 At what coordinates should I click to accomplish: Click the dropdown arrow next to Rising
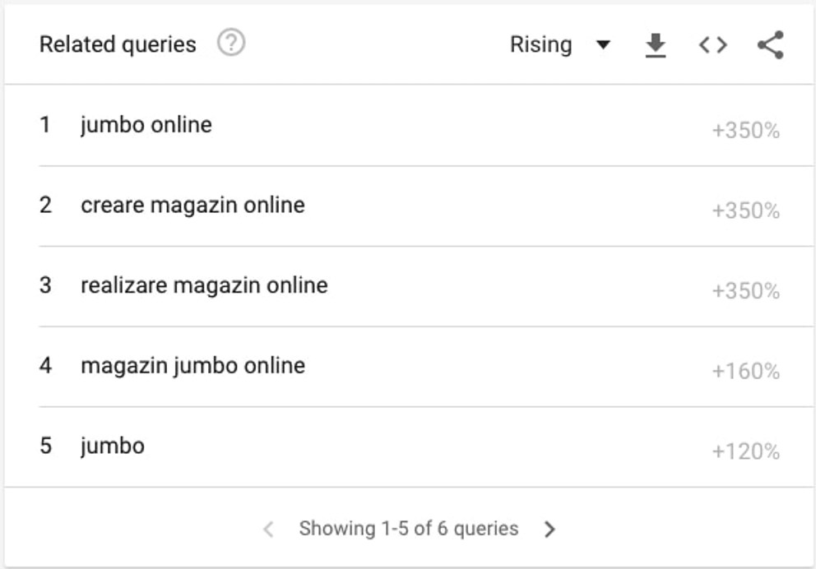pos(603,44)
